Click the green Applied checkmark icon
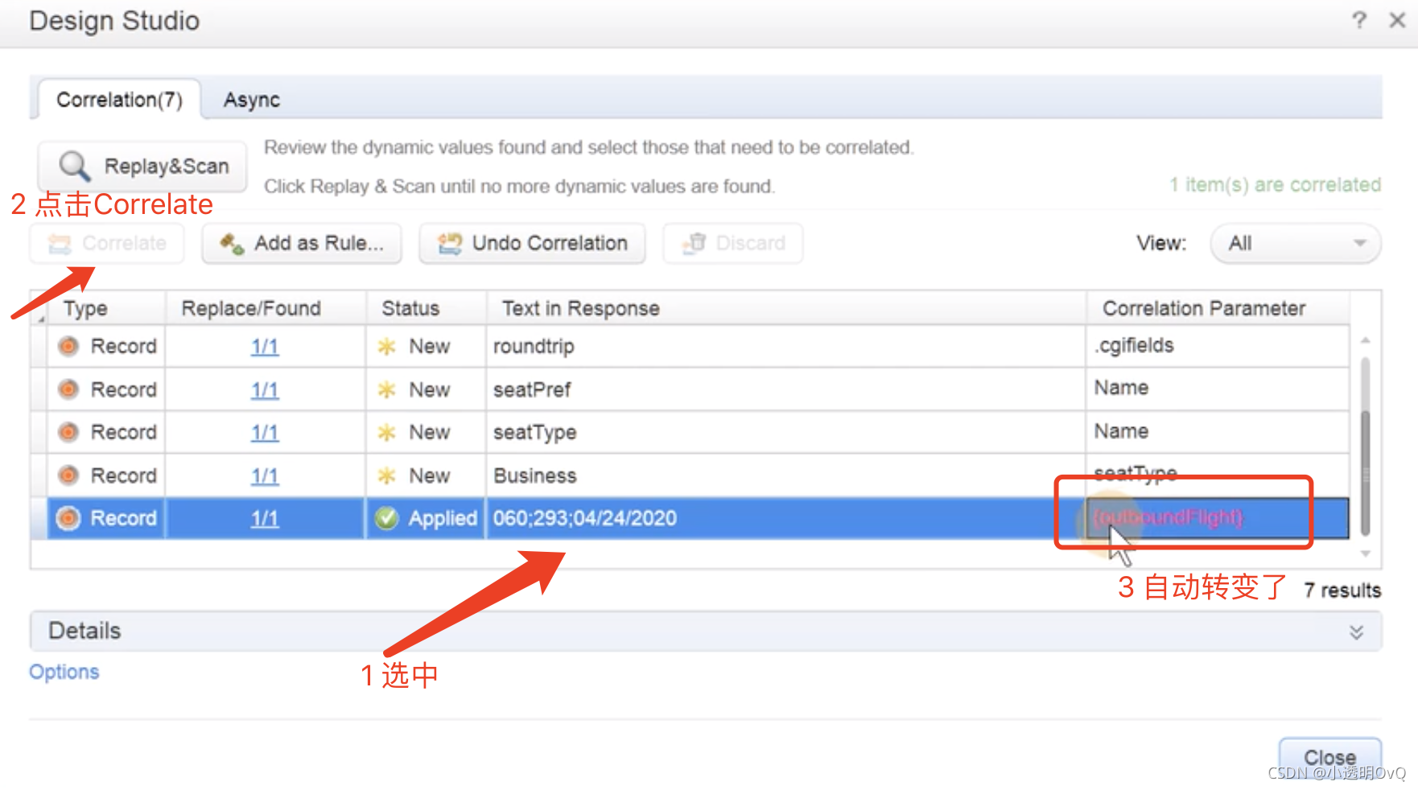The height and width of the screenshot is (790, 1418). click(387, 518)
